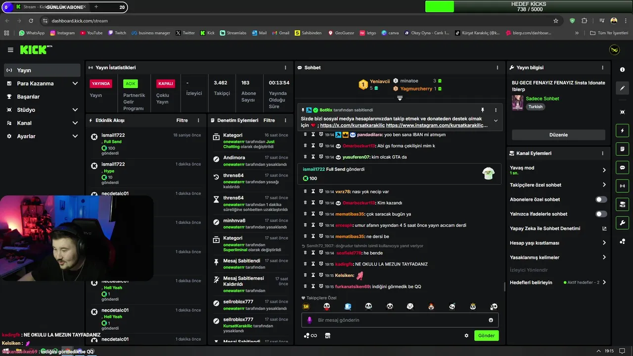
Task: Click the Bir mesaj gönderin input field
Action: tap(400, 320)
